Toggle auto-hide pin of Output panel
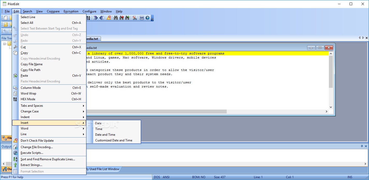This screenshot has height=180, width=369. click(362, 146)
